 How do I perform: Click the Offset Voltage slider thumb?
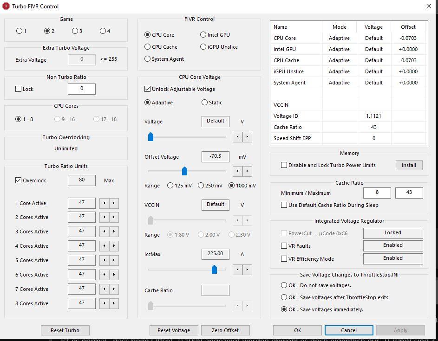click(184, 171)
